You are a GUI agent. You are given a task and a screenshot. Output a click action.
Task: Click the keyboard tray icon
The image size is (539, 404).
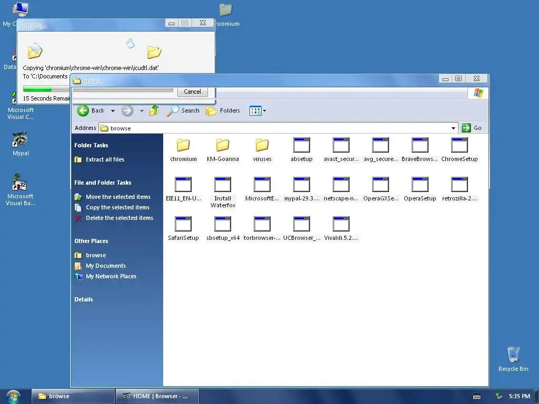pos(477,397)
